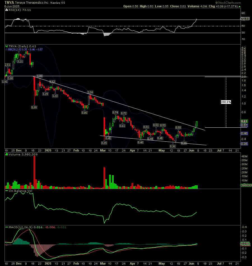Image resolution: width=252 pixels, height=266 pixels.
Task: Click the 0.50 price annotation
Action: point(178,128)
